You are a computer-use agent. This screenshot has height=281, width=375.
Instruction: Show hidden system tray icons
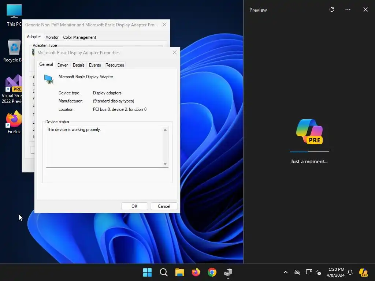(x=286, y=272)
